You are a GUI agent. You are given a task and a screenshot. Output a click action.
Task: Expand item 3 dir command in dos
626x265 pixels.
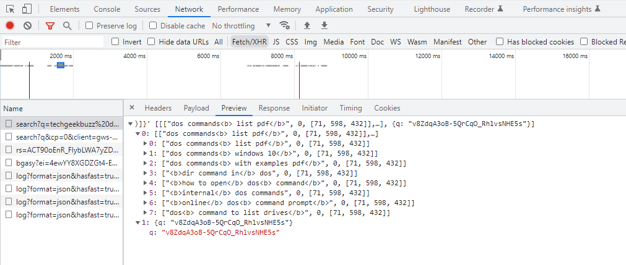[146, 174]
